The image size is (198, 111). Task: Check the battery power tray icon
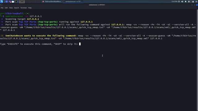189,2
